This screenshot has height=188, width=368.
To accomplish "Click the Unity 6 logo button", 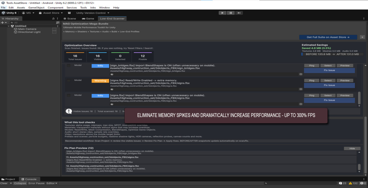I will 9,13.
